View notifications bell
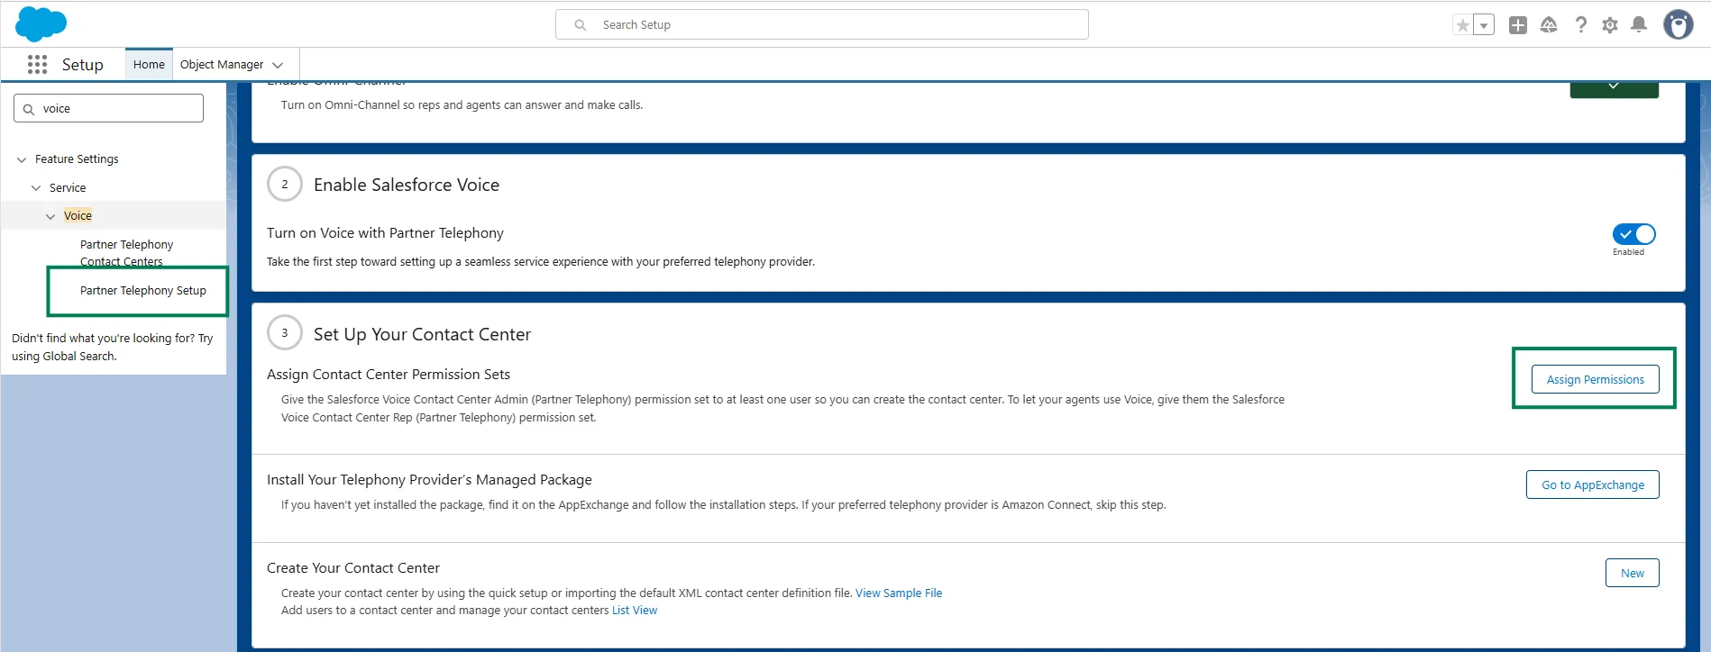1711x652 pixels. pyautogui.click(x=1639, y=25)
